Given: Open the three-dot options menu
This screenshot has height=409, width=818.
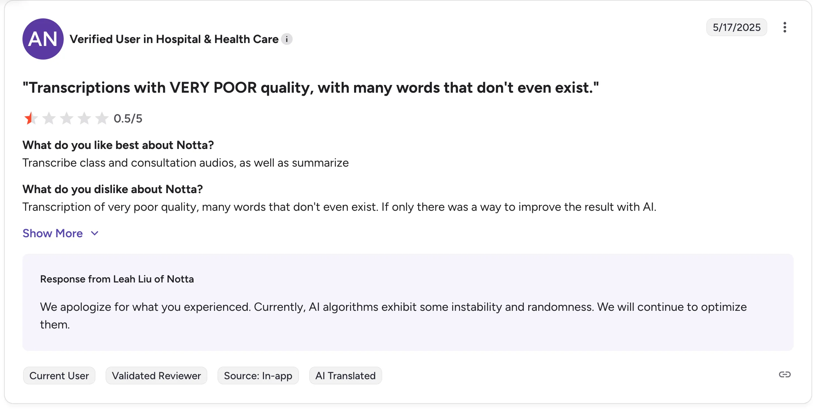Looking at the screenshot, I should click(785, 27).
